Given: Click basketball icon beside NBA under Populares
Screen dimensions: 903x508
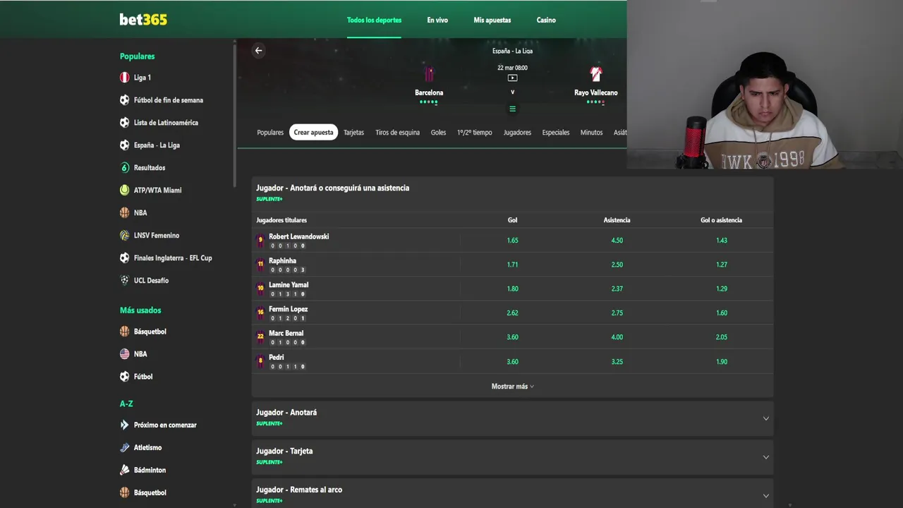Looking at the screenshot, I should [x=124, y=213].
